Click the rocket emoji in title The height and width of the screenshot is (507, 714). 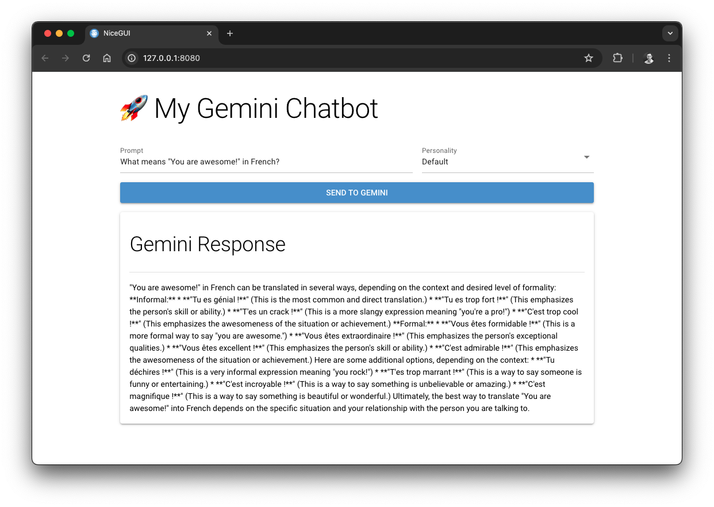click(134, 108)
